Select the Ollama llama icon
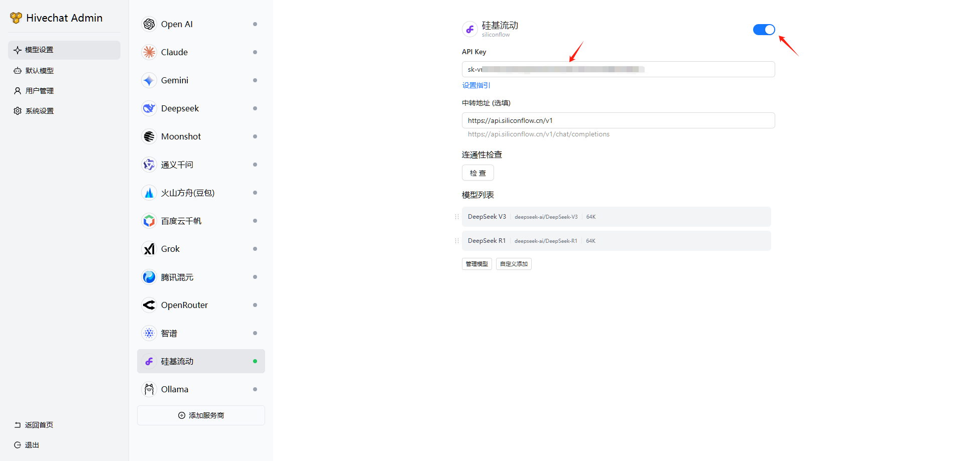 click(149, 389)
